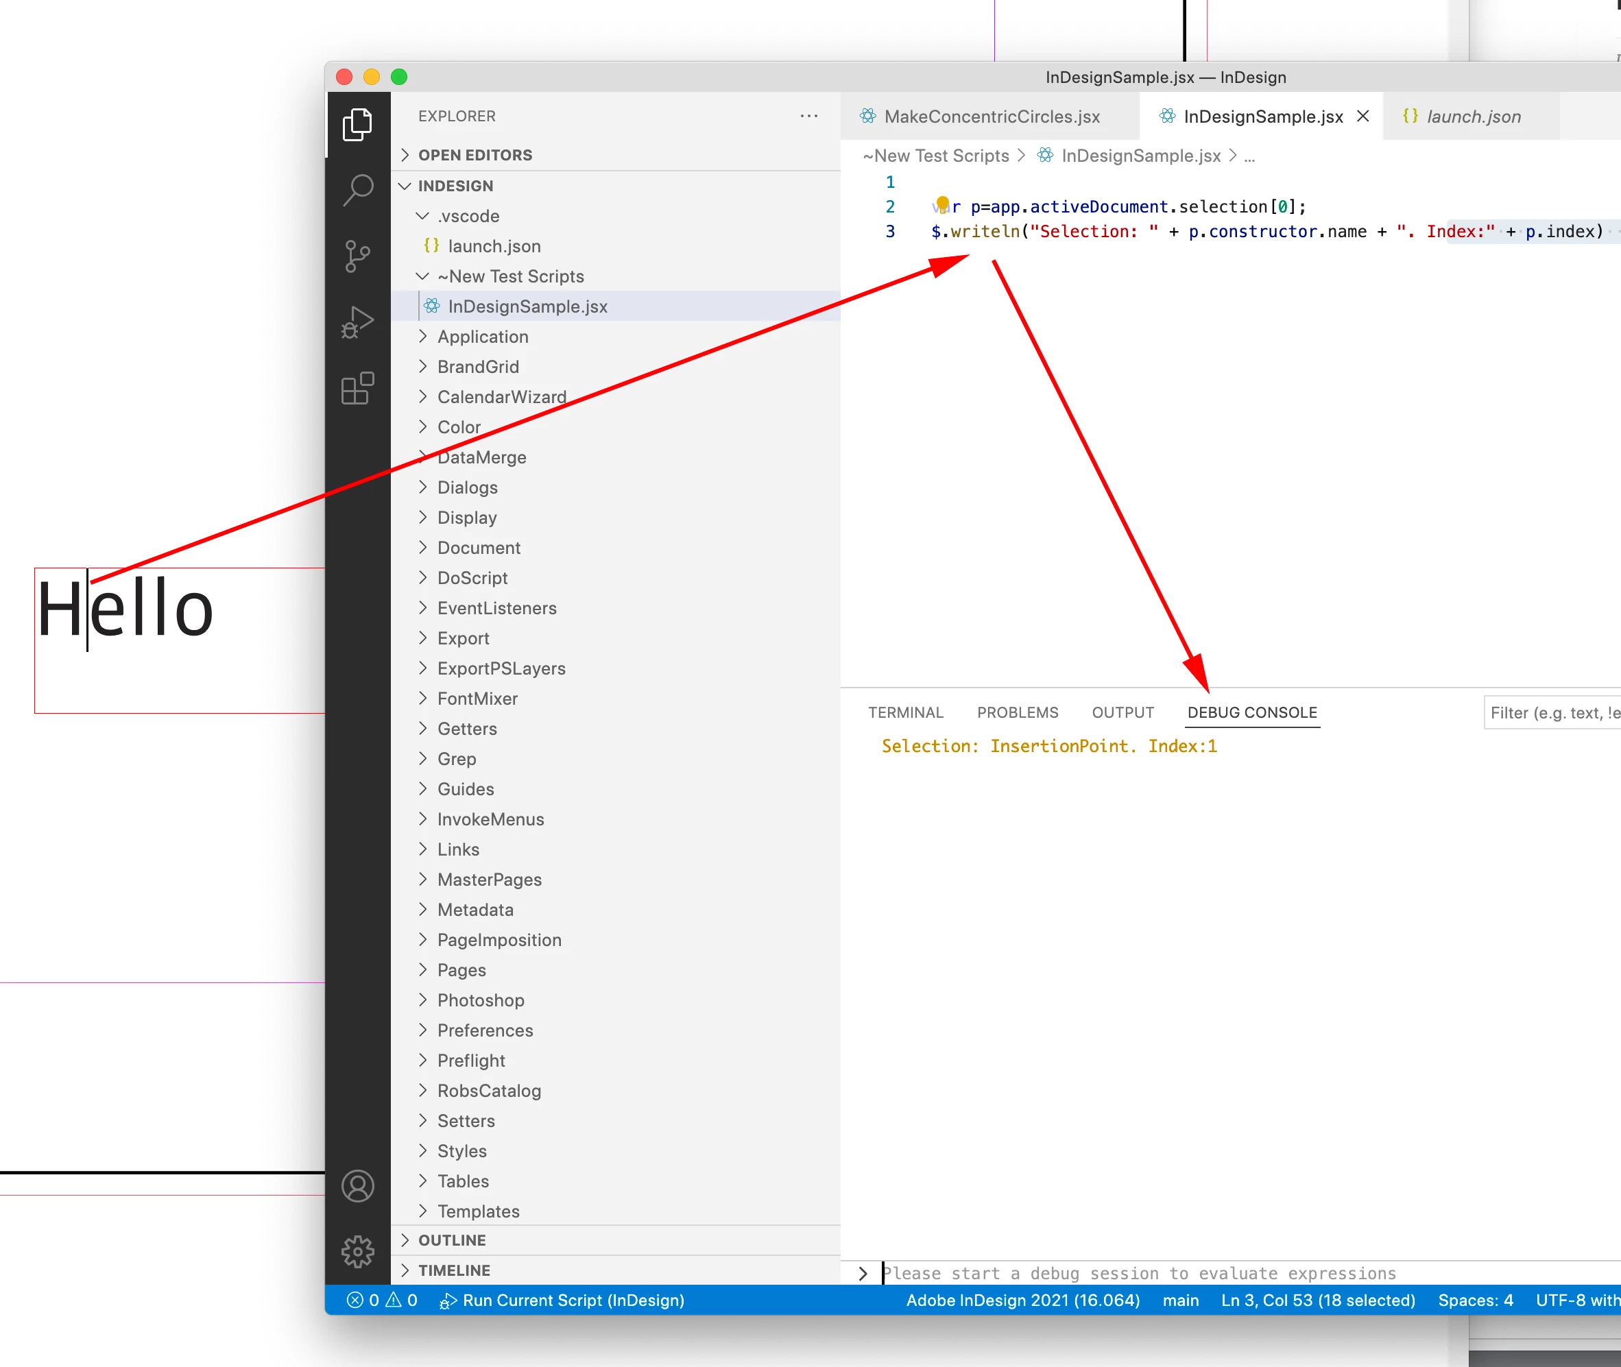Collapse the .vscode folder
The height and width of the screenshot is (1367, 1621).
point(468,216)
